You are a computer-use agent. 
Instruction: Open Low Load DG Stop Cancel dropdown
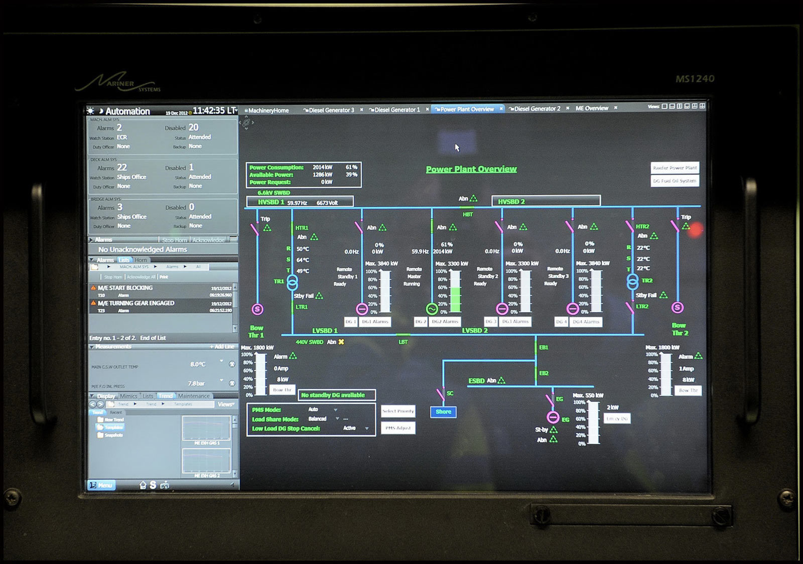(367, 429)
